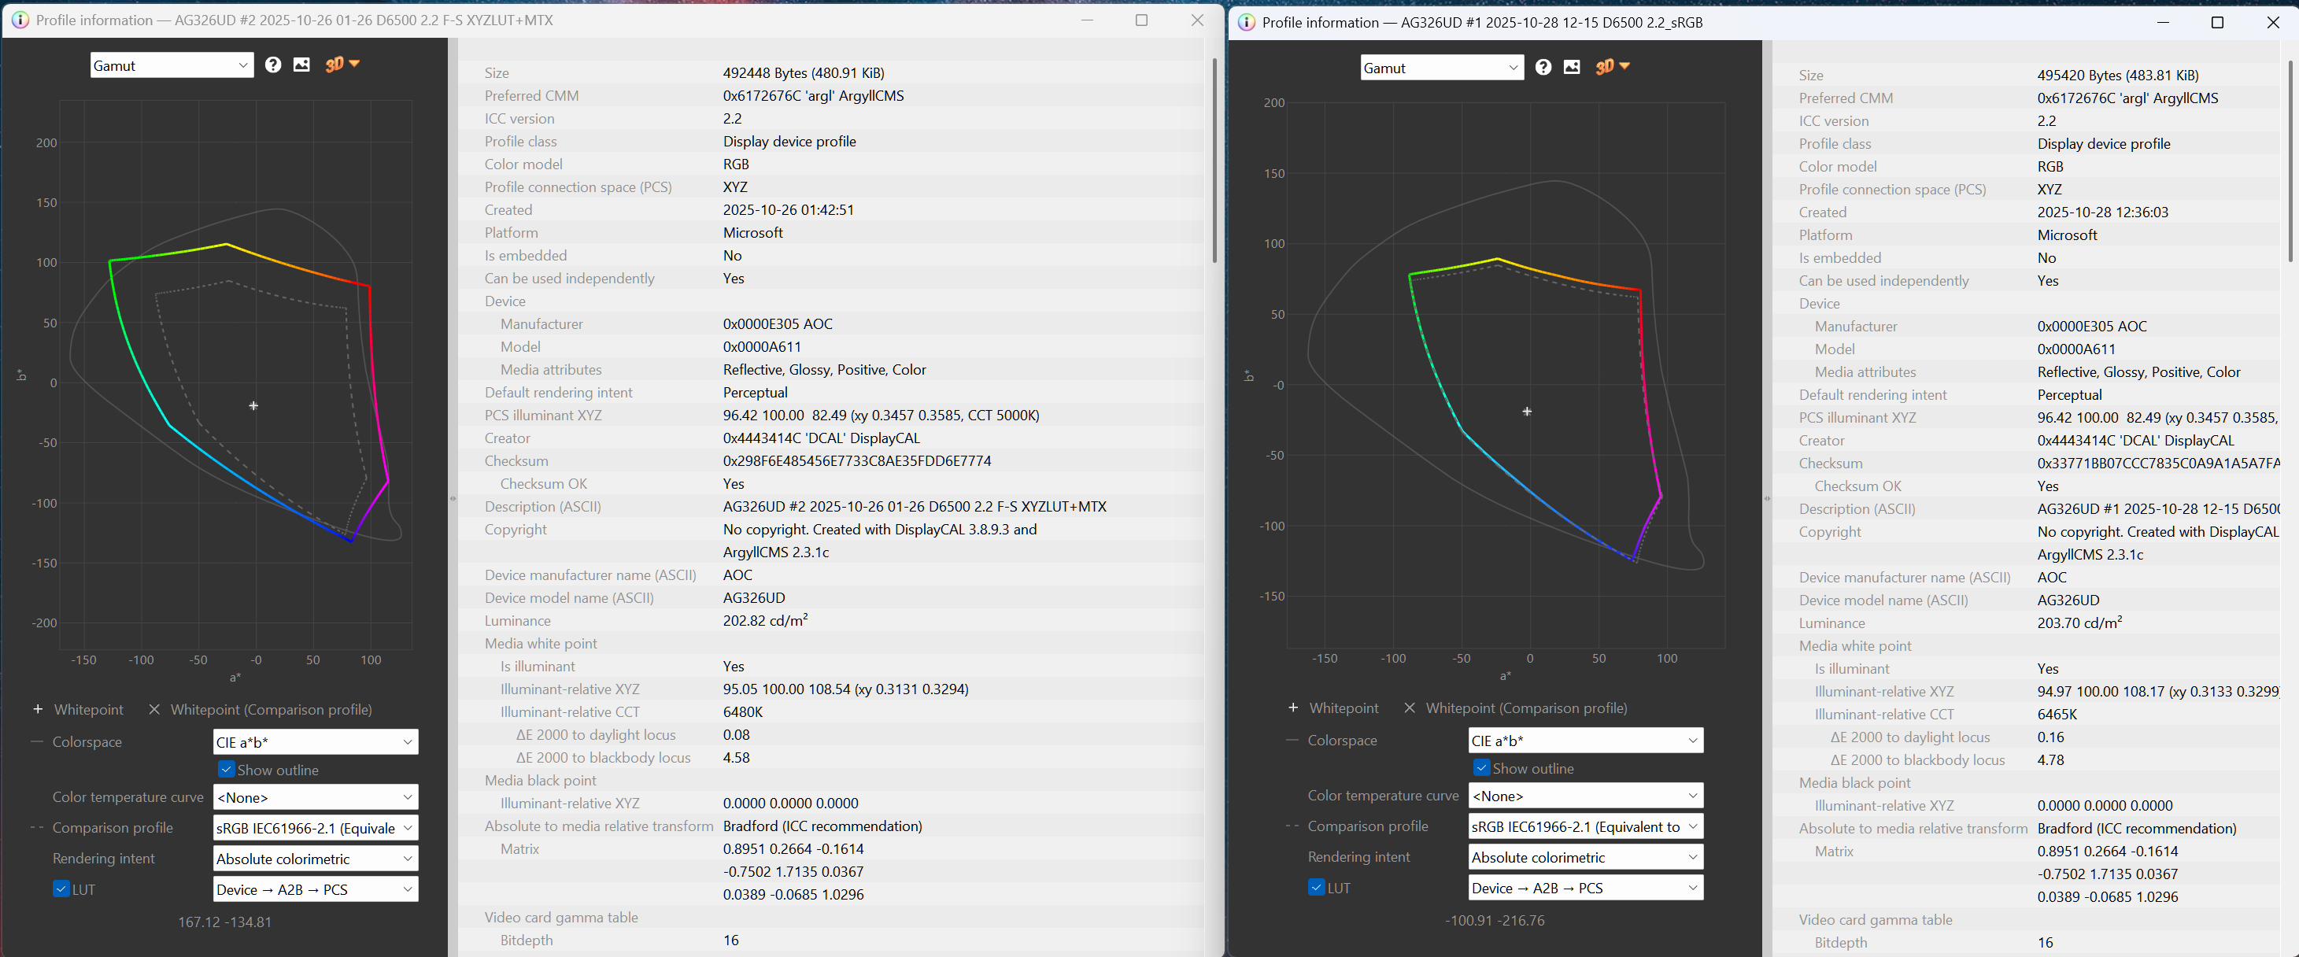
Task: Open Gamut dropdown in left window
Action: click(172, 65)
